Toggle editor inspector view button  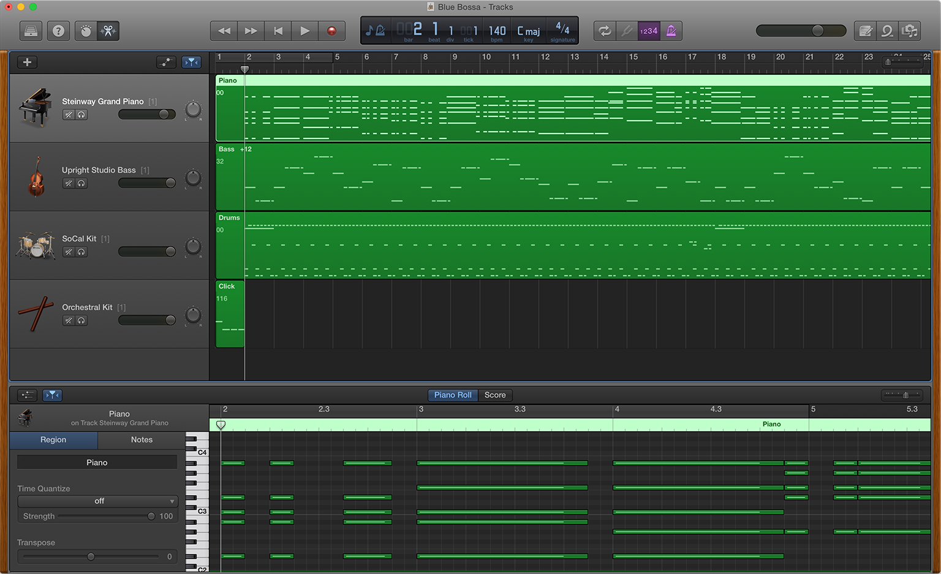27,395
